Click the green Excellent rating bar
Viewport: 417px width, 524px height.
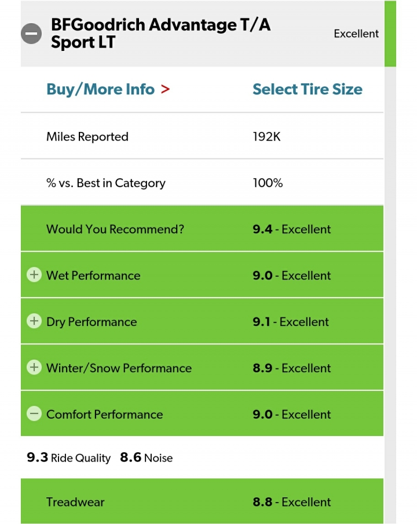(x=390, y=34)
